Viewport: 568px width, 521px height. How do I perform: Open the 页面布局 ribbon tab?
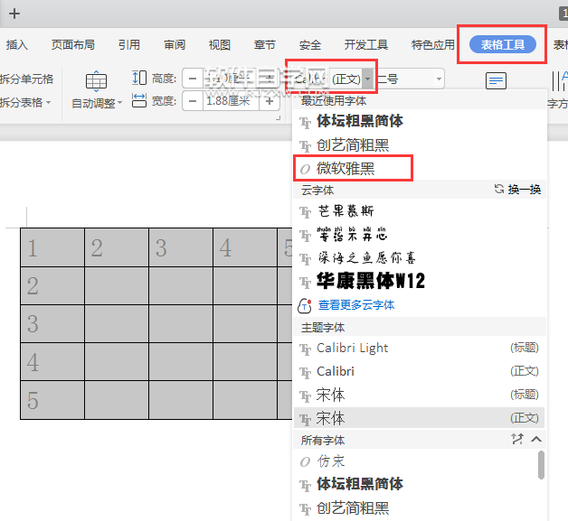[x=73, y=44]
